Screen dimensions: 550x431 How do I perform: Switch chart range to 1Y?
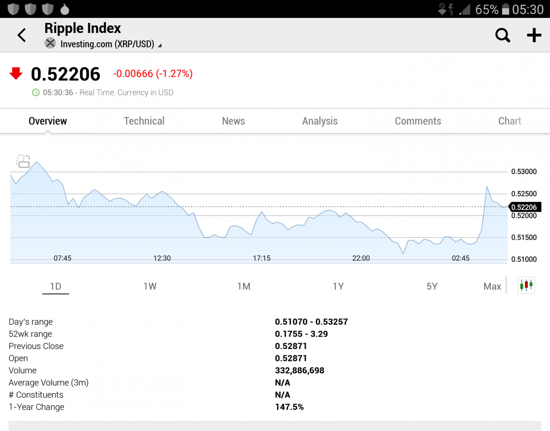338,286
